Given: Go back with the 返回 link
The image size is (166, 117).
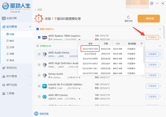Looking at the screenshot, I should click(38, 10).
